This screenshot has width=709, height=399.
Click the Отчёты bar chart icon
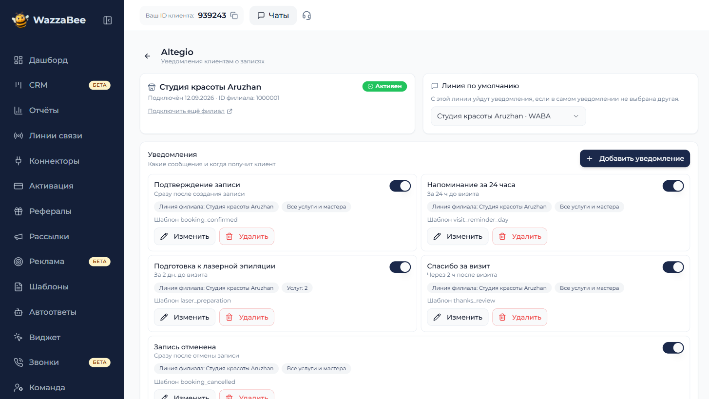point(19,110)
